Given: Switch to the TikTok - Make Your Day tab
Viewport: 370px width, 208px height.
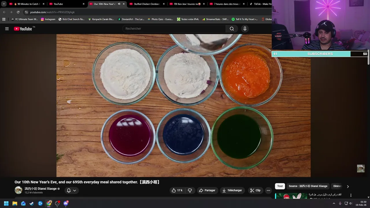Looking at the screenshot, I should pyautogui.click(x=260, y=4).
